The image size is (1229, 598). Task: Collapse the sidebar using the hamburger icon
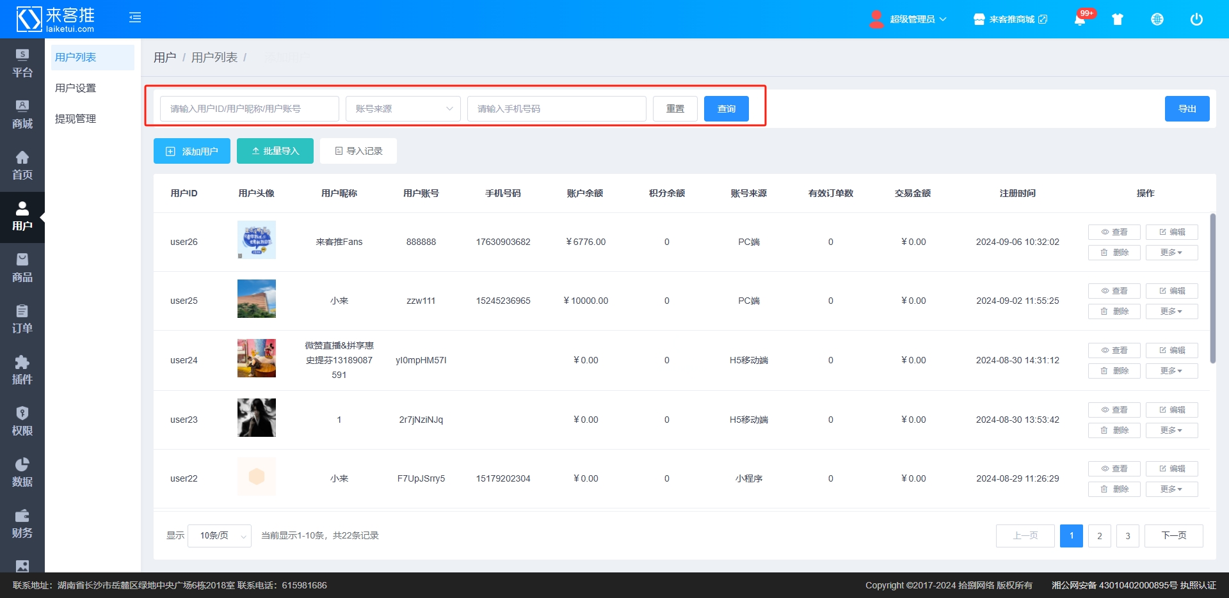pyautogui.click(x=135, y=18)
